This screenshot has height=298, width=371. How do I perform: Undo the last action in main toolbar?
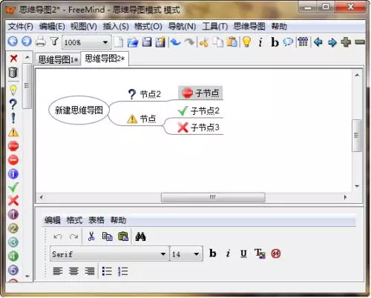(176, 42)
